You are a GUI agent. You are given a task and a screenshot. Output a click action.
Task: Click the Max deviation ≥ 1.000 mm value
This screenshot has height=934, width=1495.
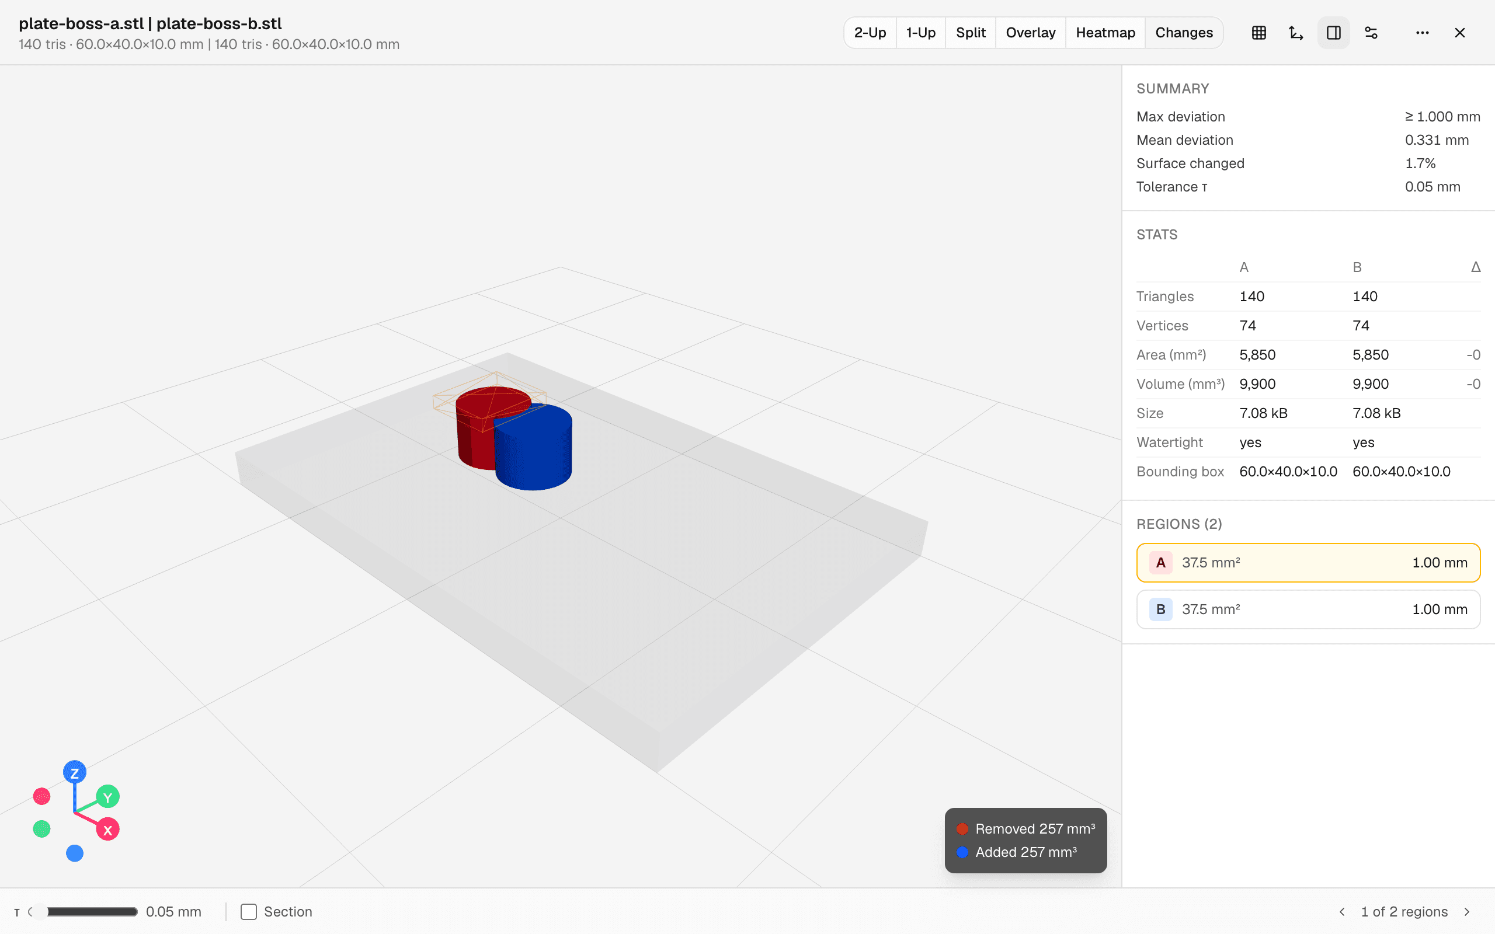point(1442,117)
